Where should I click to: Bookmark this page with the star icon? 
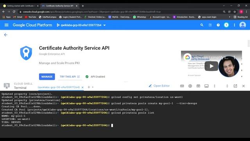pyautogui.click(x=235, y=12)
